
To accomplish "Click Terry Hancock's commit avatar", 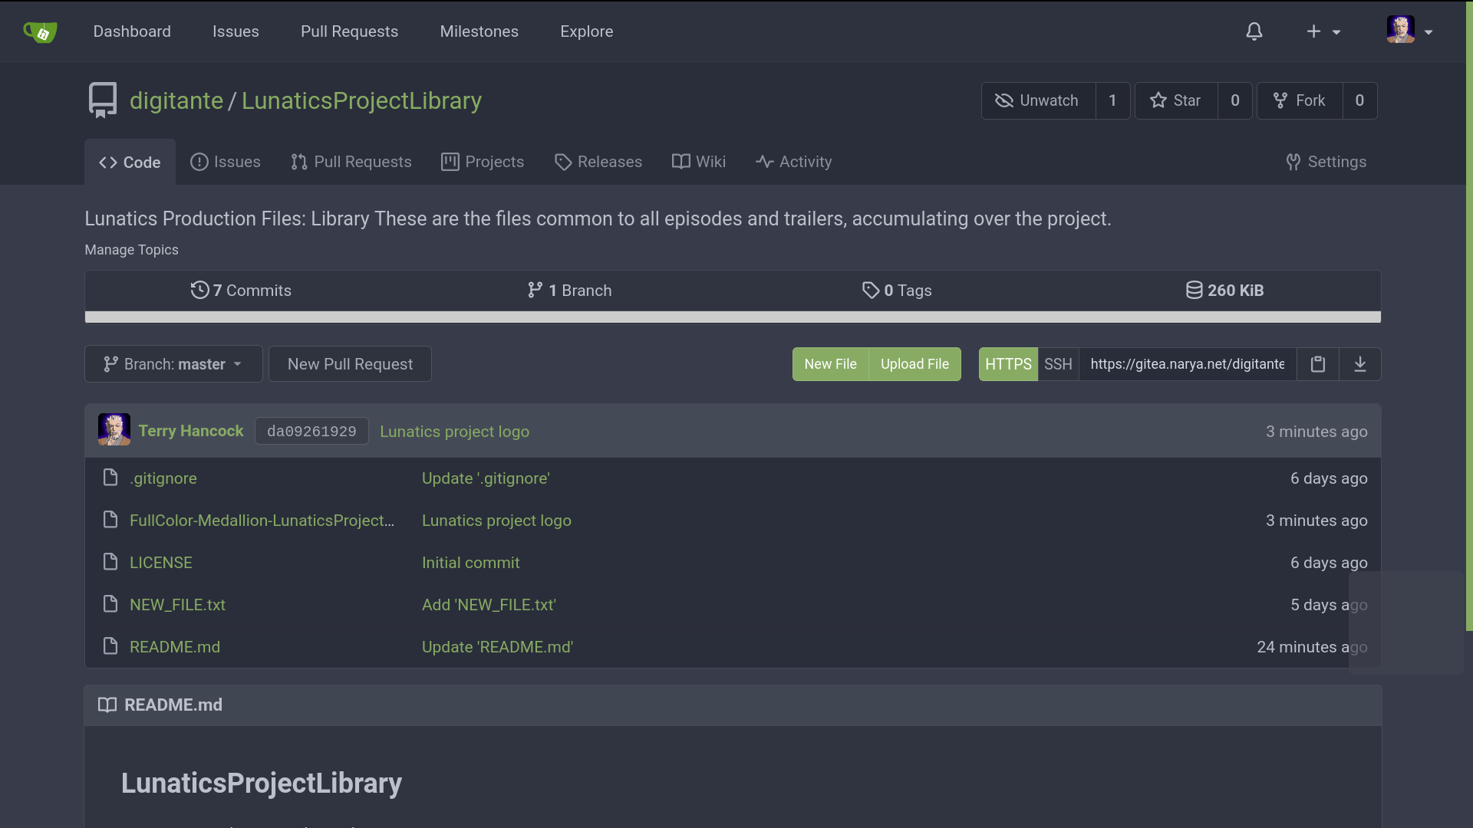I will 114,431.
